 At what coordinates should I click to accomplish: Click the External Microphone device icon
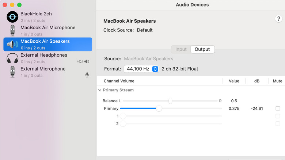pos(12,72)
